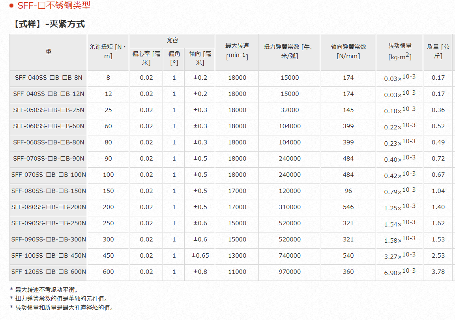Viewport: 455px width, 320px height.
Task: Click torque value 450 in 450N row
Action: click(108, 256)
